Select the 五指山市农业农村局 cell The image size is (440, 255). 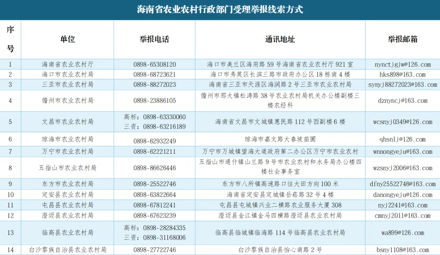(68, 168)
